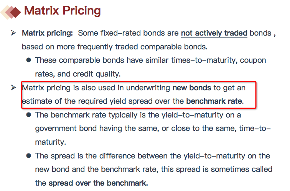Screen dimensions: 290x191
Task: Click the round bullet before "The benchmark rate typically"
Action: tap(29, 115)
